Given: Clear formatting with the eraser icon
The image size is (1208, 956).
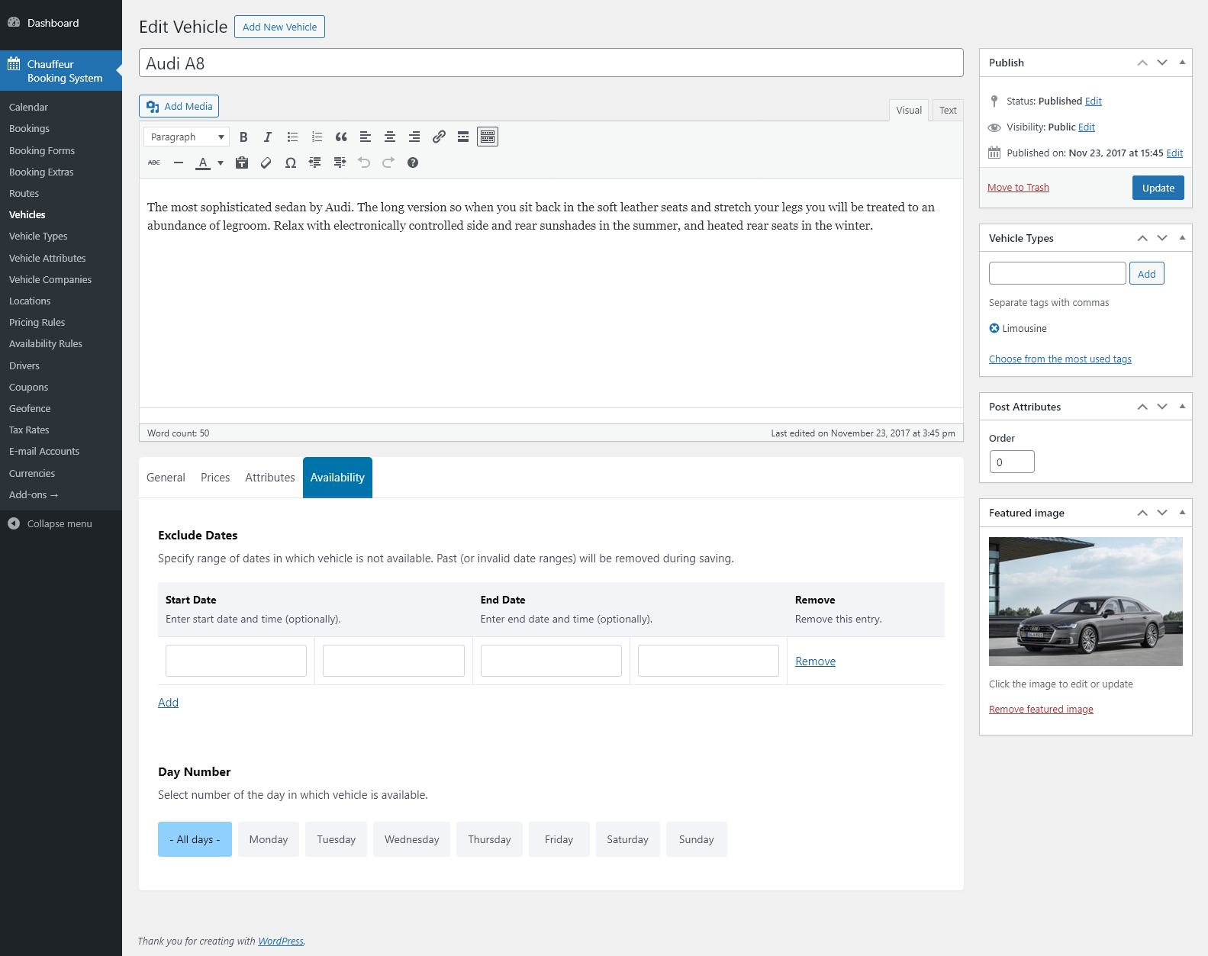Looking at the screenshot, I should click(x=266, y=163).
